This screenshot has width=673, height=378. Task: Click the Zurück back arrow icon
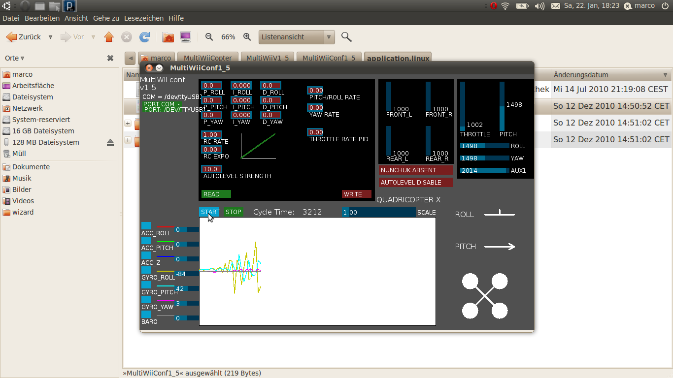pyautogui.click(x=11, y=37)
